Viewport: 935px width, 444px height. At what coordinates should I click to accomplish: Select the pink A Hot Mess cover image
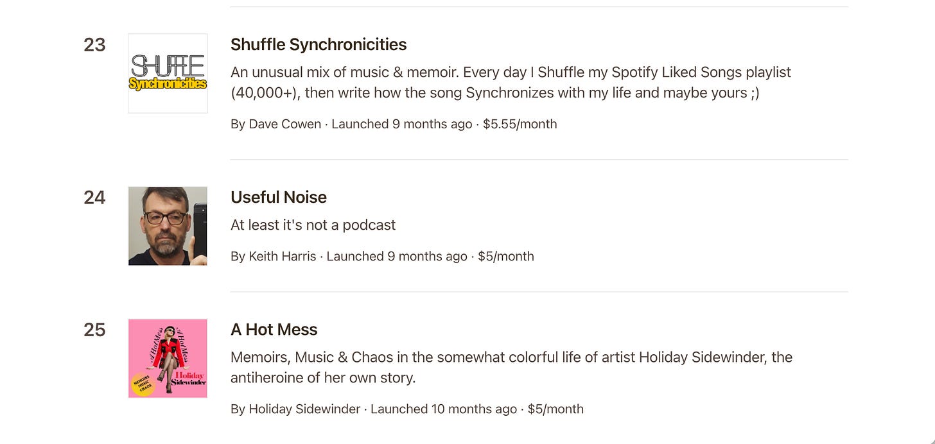point(168,358)
